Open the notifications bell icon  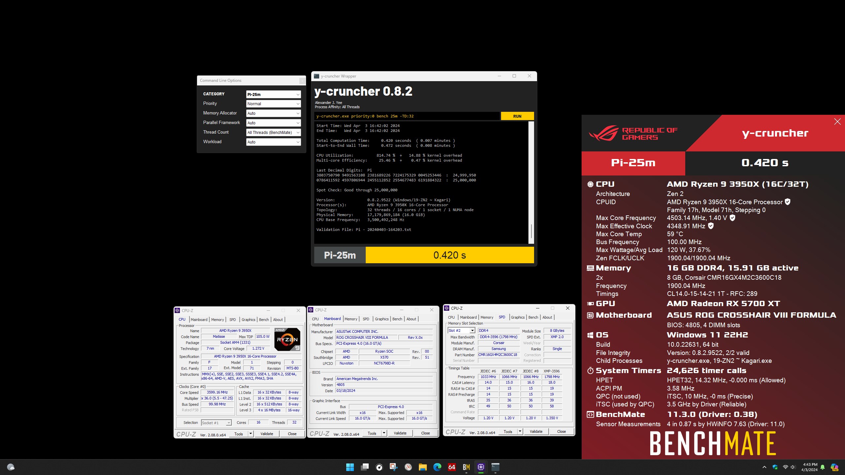tap(823, 467)
